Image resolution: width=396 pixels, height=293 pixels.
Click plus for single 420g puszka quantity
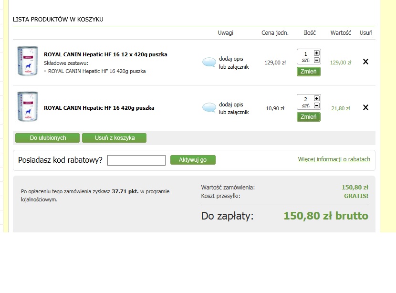[317, 98]
